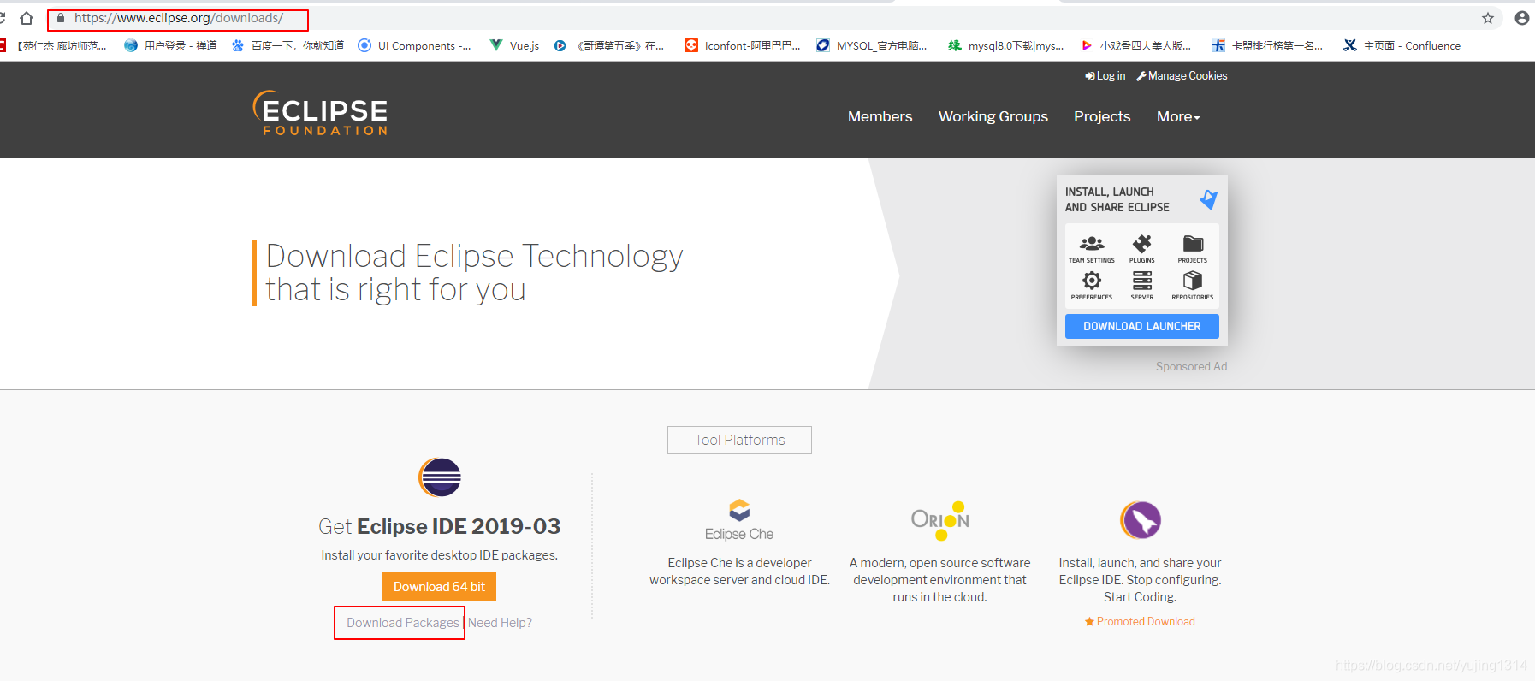
Task: Click the Get Eclipse IDE 2019-03 heading
Action: (x=439, y=526)
